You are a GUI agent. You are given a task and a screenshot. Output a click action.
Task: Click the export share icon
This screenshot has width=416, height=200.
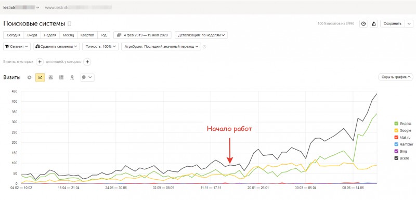click(374, 23)
